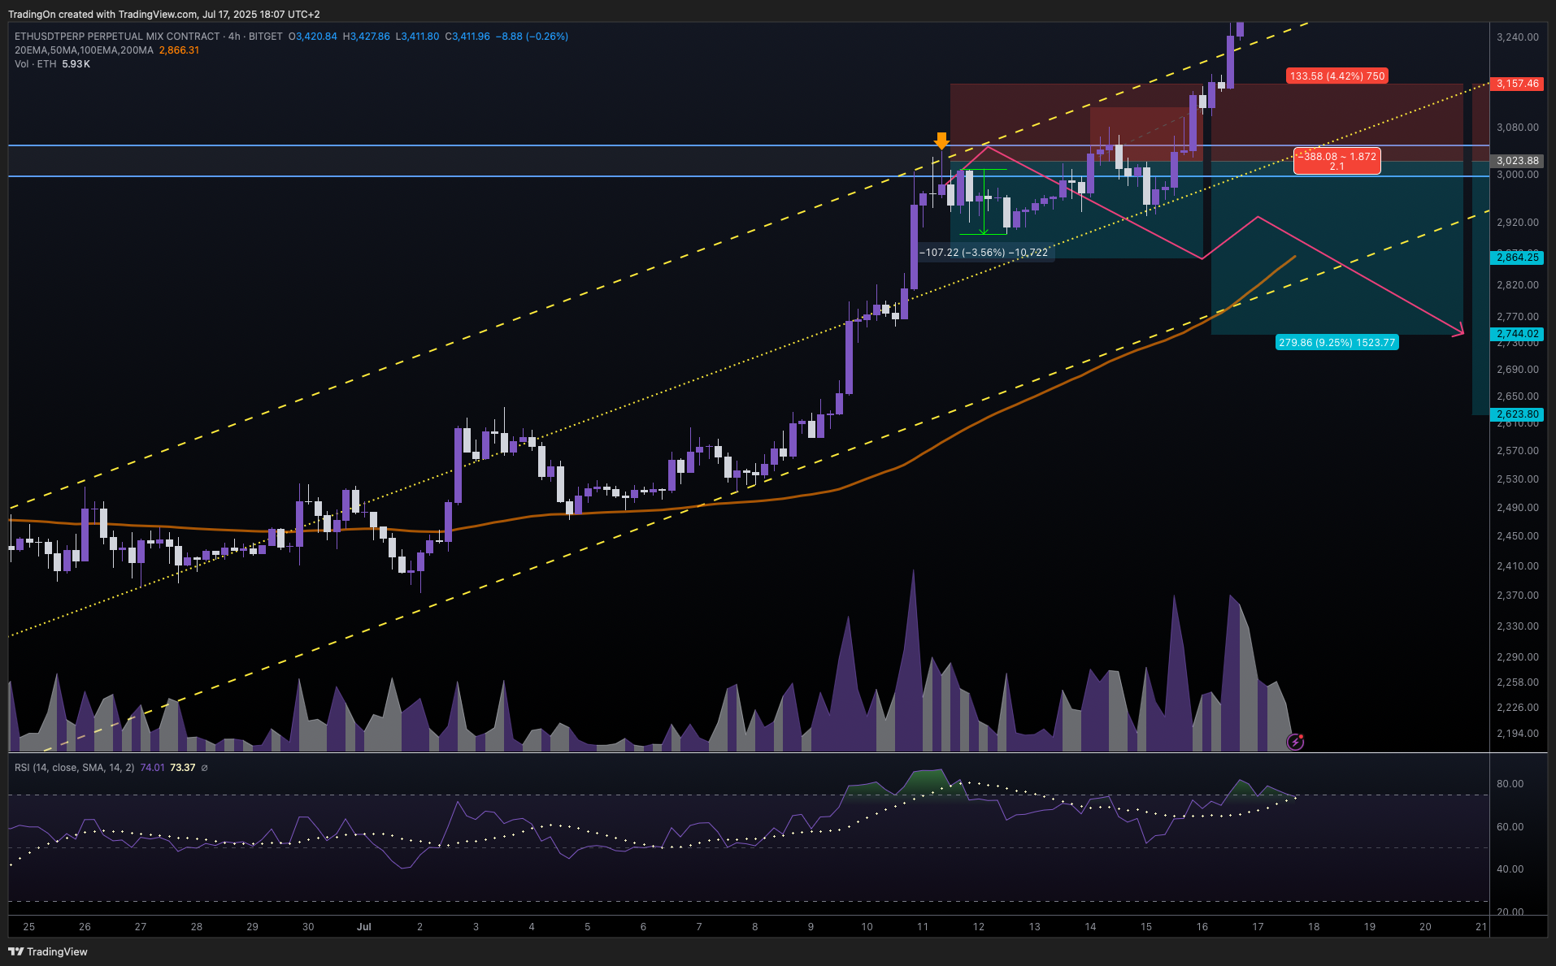Select the 20EMA,50MA,100EMA,200MA indicator legend
The width and height of the screenshot is (1556, 966).
pyautogui.click(x=84, y=50)
